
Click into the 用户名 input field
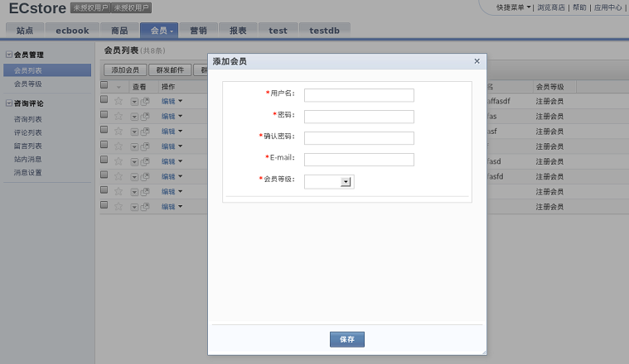click(x=358, y=95)
